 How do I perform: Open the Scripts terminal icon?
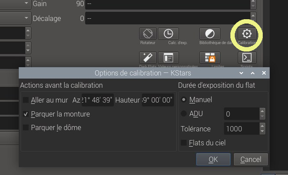pos(247,58)
